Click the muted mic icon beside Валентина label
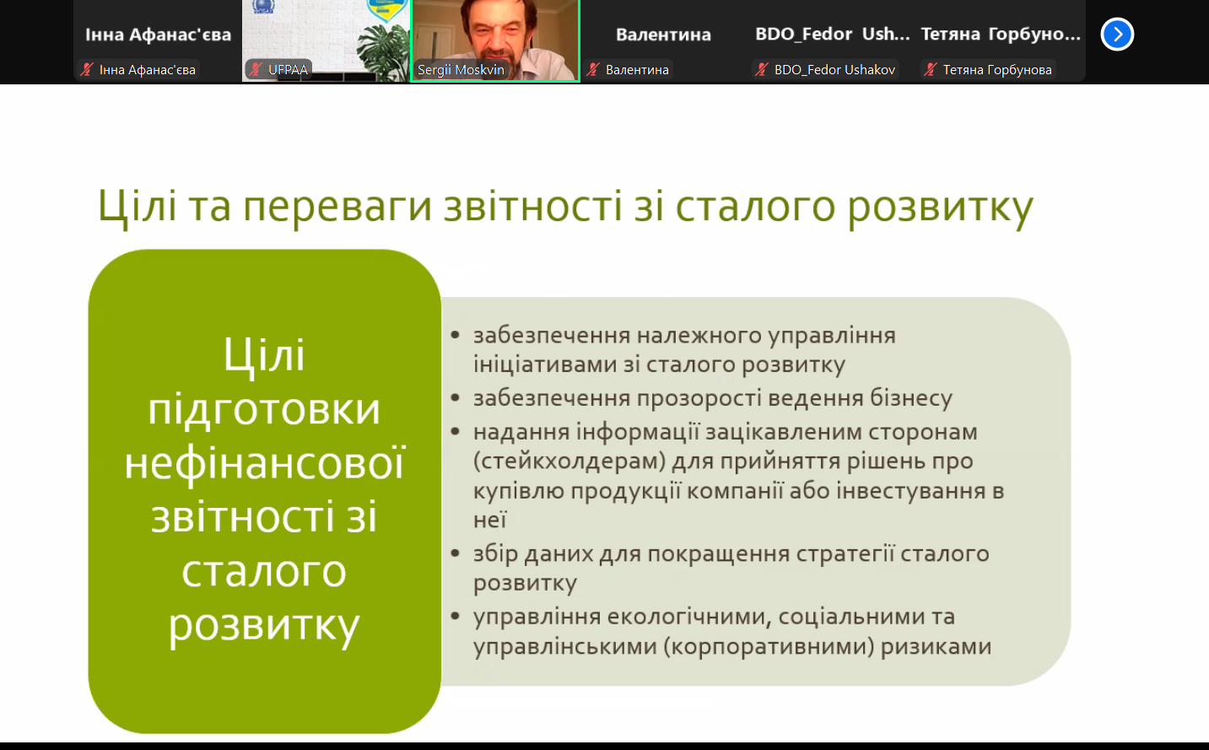Image resolution: width=1209 pixels, height=750 pixels. (x=594, y=70)
